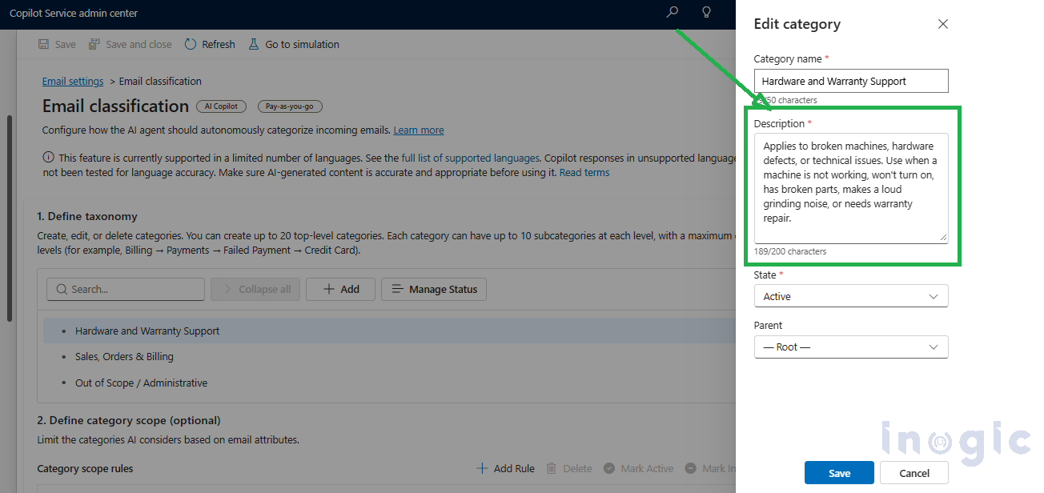
Task: Click the Email settings breadcrumb link
Action: (73, 81)
